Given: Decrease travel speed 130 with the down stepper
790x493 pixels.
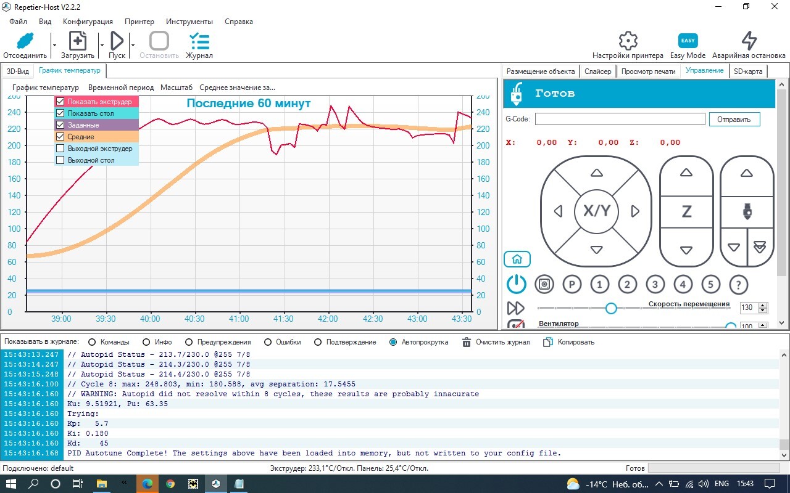Looking at the screenshot, I should pyautogui.click(x=763, y=311).
